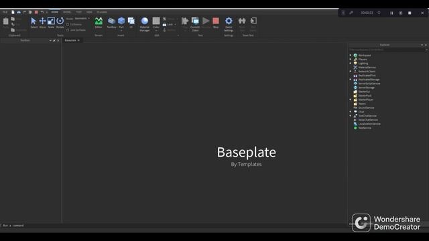The width and height of the screenshot is (429, 241).
Task: Click the Chat speech bubble icon in Explorer
Action: (355, 112)
